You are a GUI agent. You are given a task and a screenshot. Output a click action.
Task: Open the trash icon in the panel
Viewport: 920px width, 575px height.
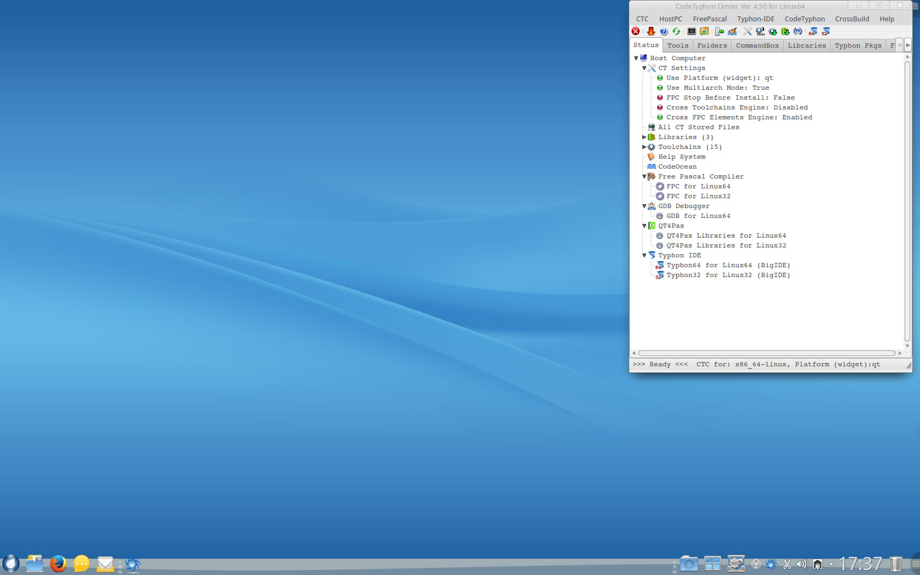896,563
